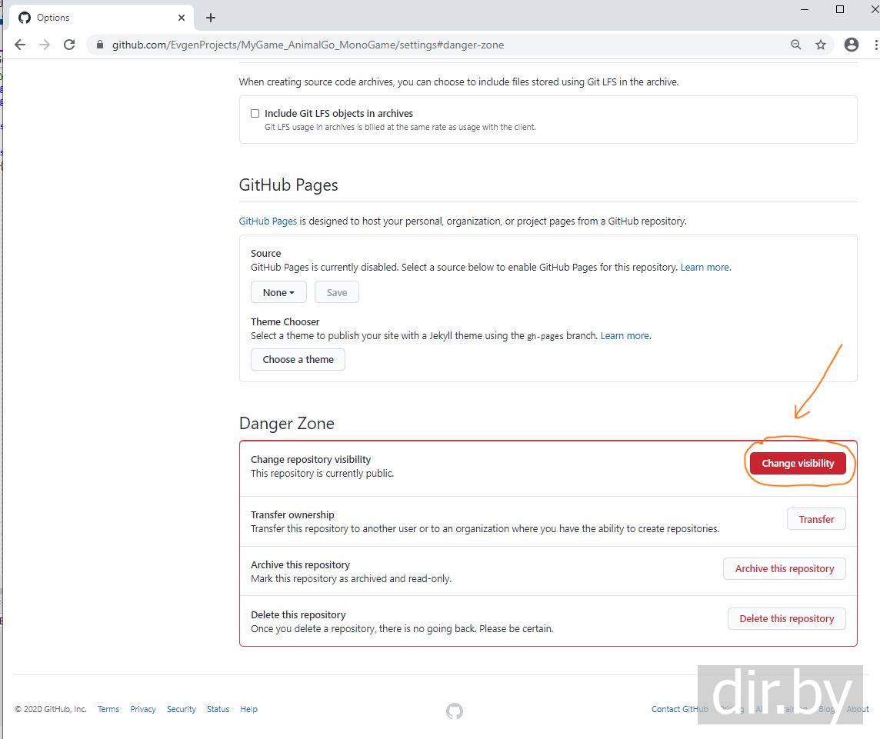Open a new tab with plus icon
The height and width of the screenshot is (739, 880).
tap(211, 18)
